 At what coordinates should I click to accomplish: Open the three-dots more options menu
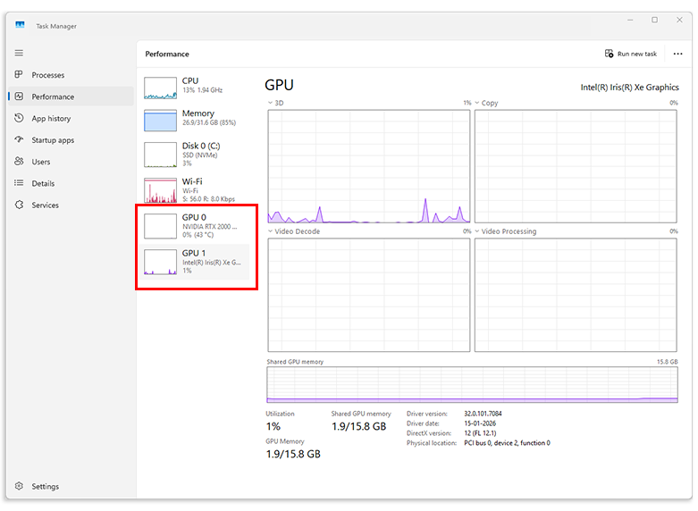coord(677,54)
